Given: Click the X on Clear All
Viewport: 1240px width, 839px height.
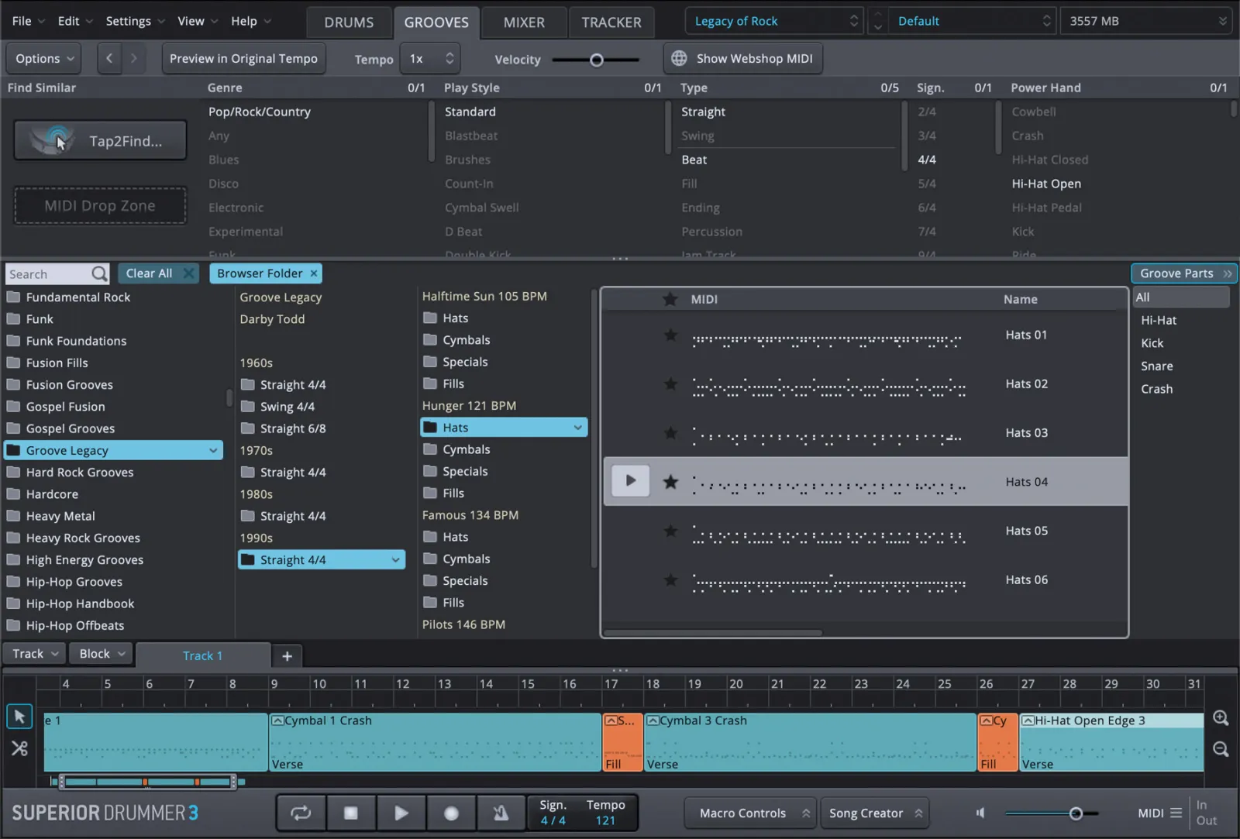Looking at the screenshot, I should 188,273.
